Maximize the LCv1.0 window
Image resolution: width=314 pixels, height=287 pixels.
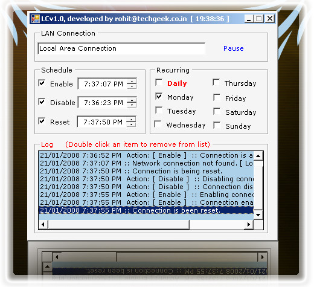(259, 19)
